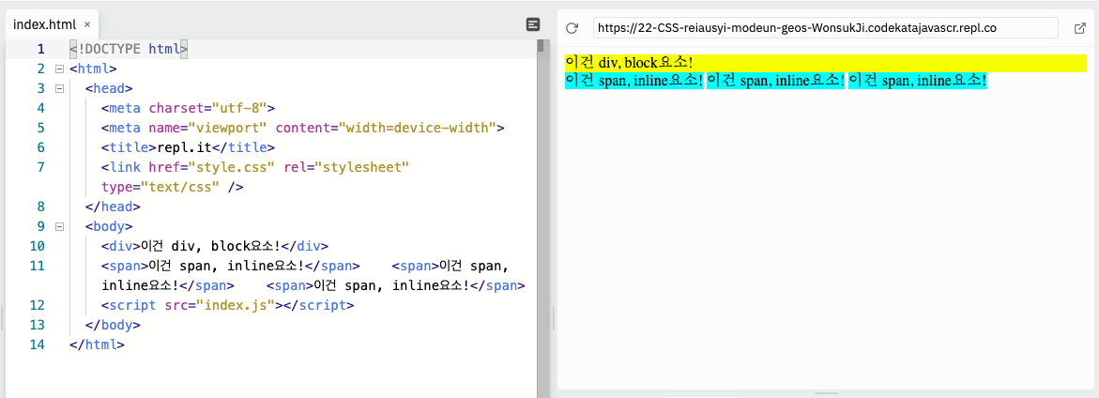The height and width of the screenshot is (398, 1099).
Task: Collapse the head block fold on line 3
Action: click(x=59, y=89)
